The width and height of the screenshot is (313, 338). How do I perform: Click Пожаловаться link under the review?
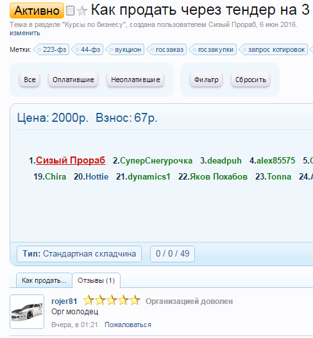(128, 325)
